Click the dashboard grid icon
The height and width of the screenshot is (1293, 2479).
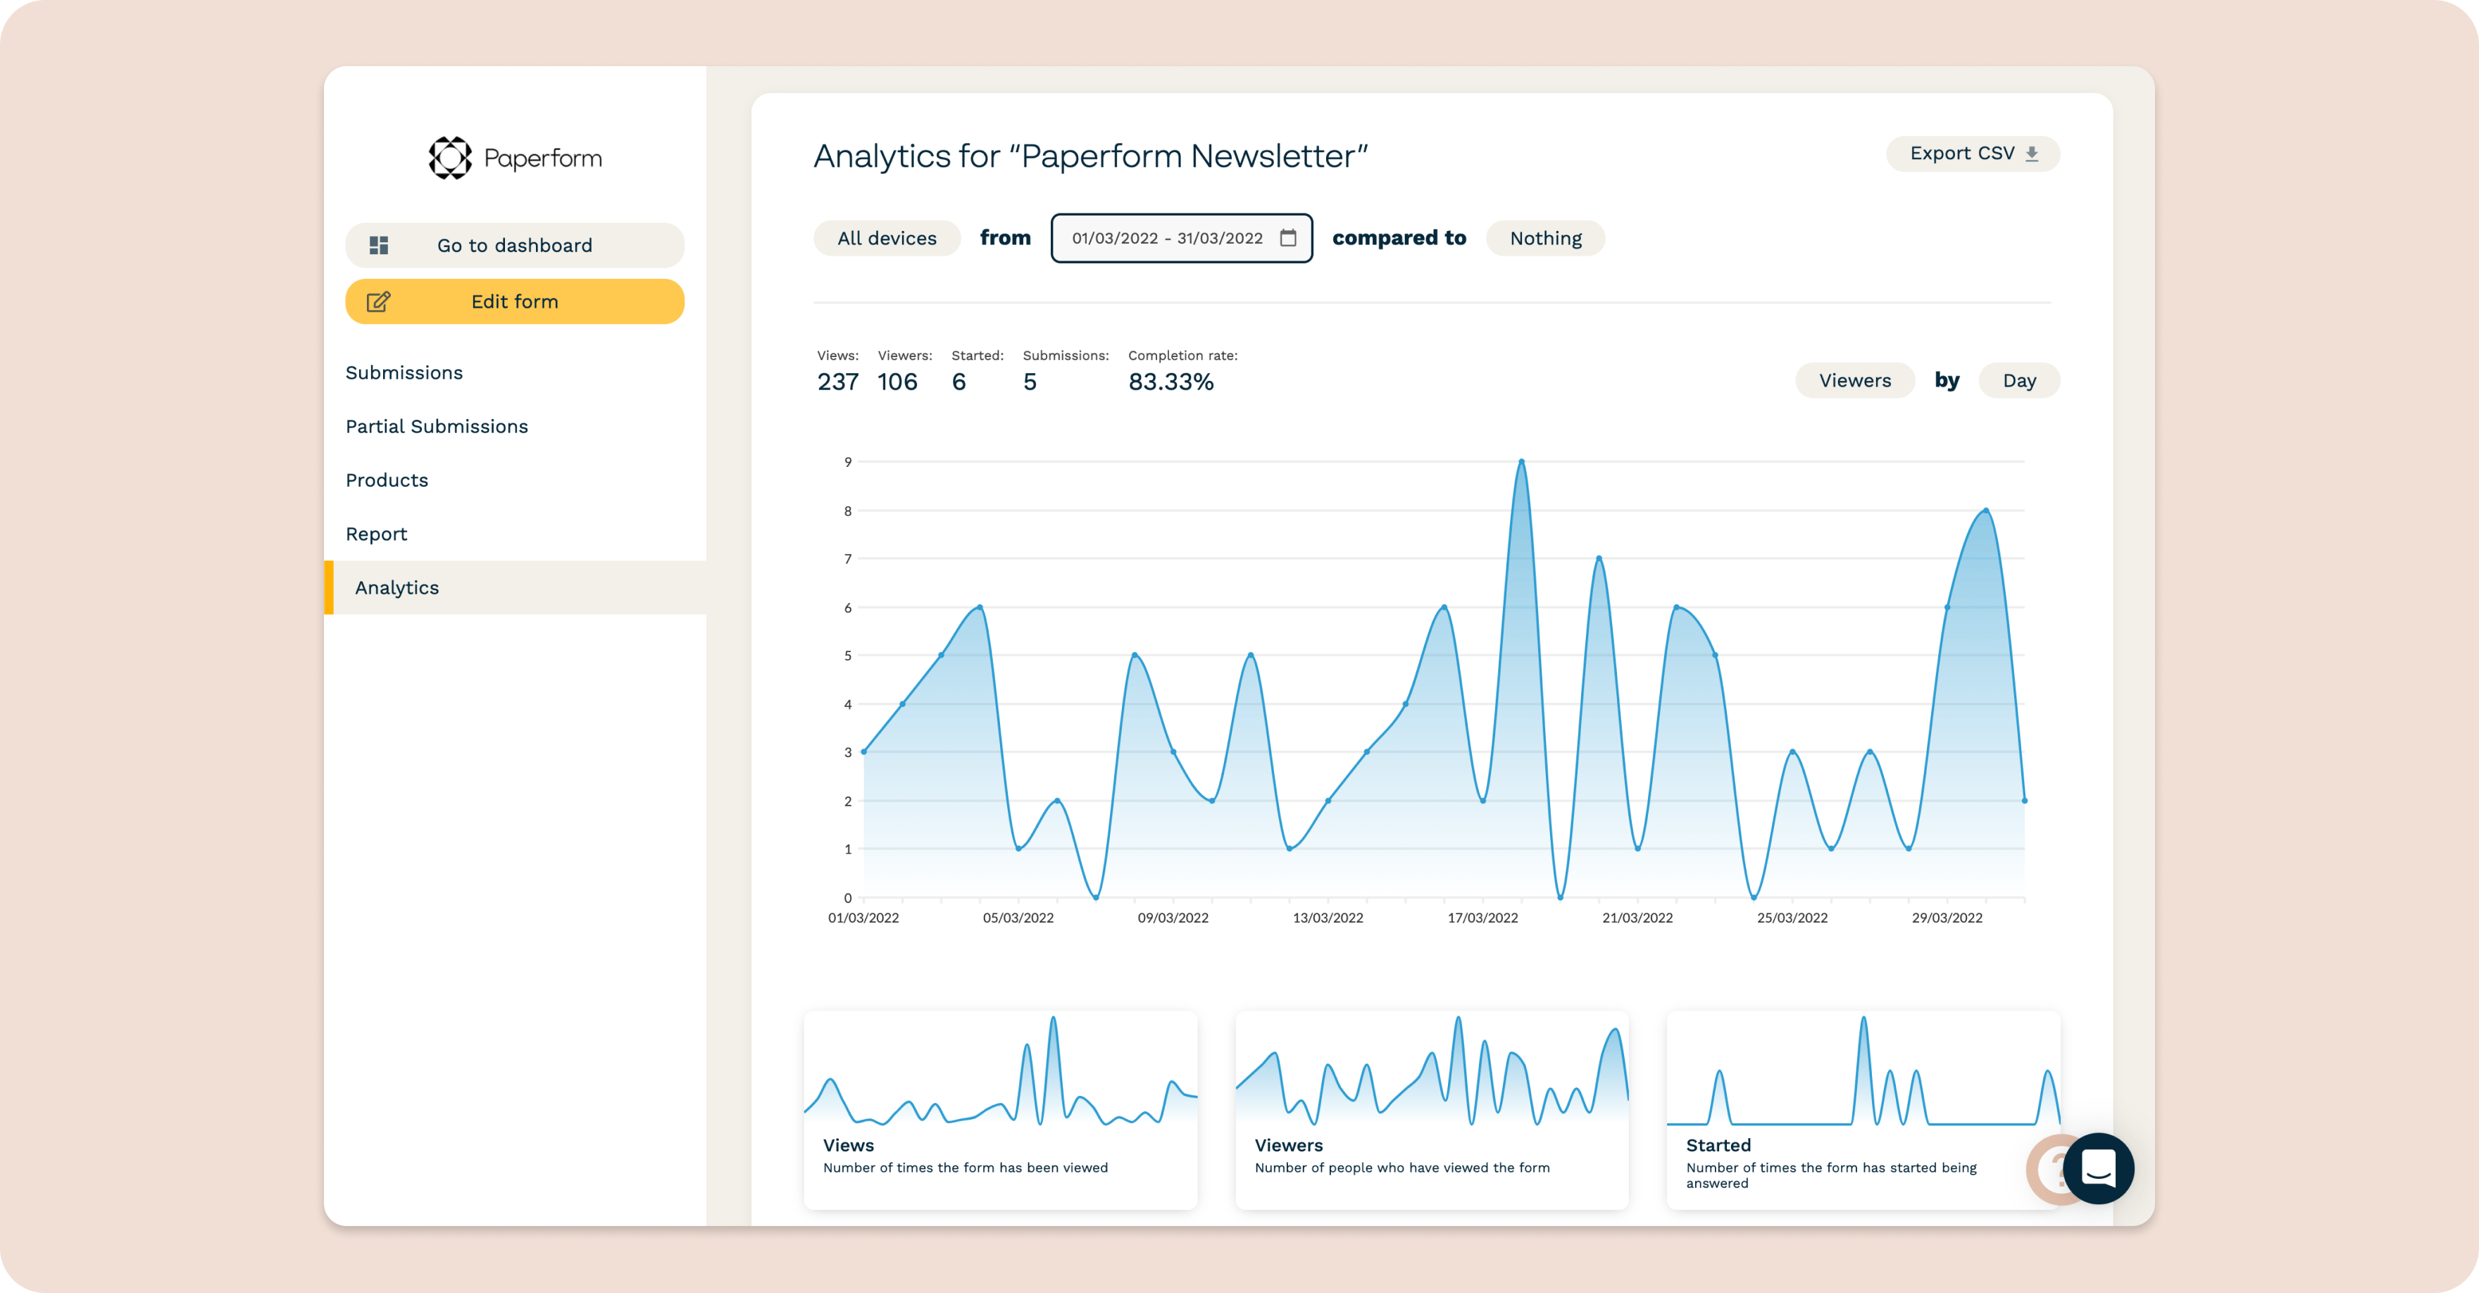[x=379, y=245]
